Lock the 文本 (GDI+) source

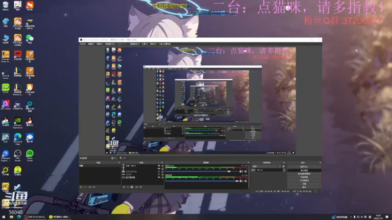coord(163,166)
